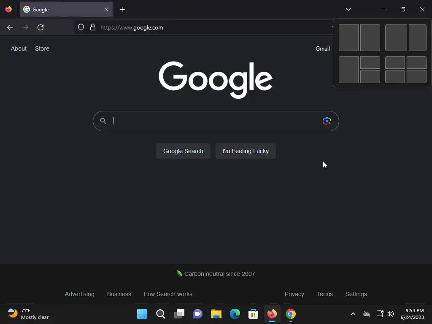Screen dimensions: 432x324
Task: Open the Store link
Action: (42, 49)
